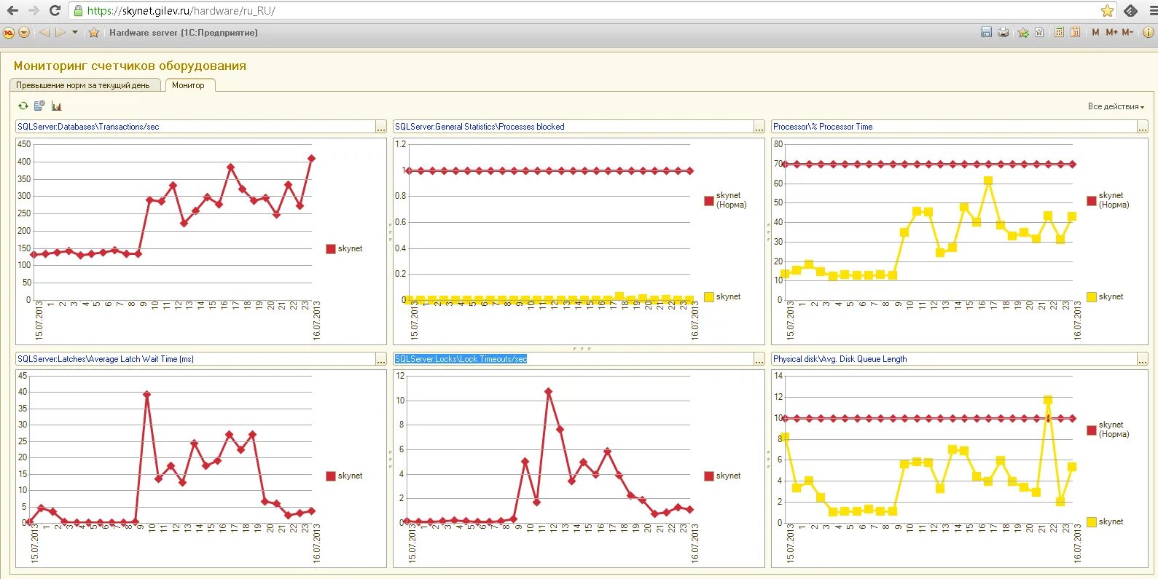Open the yellow info icon
The width and height of the screenshot is (1158, 579).
point(1148,32)
